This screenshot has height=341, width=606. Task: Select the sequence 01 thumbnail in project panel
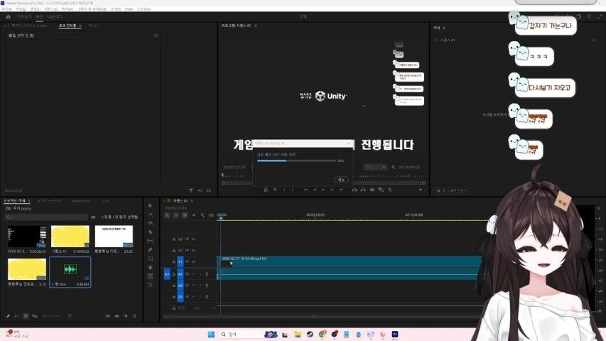[x=70, y=237]
